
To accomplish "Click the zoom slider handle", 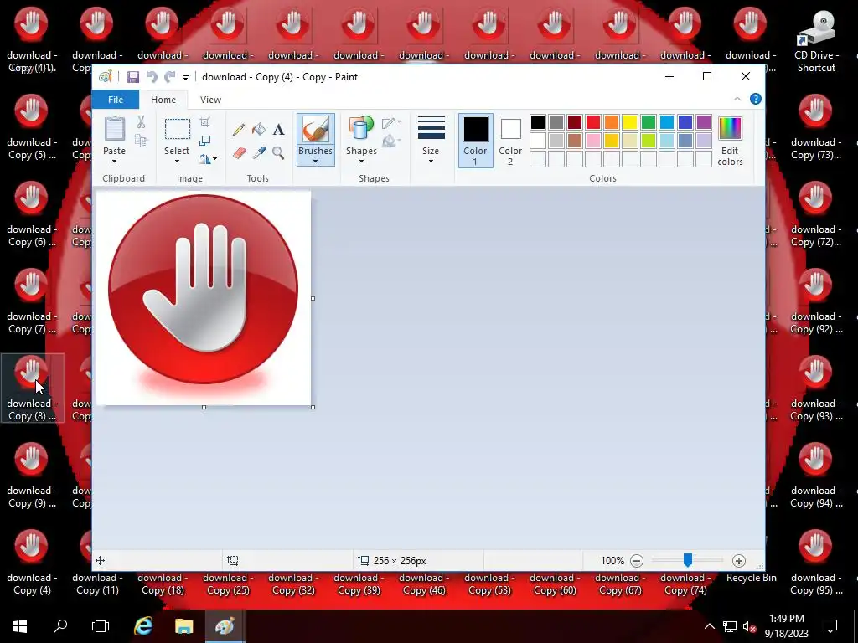I will pyautogui.click(x=688, y=560).
